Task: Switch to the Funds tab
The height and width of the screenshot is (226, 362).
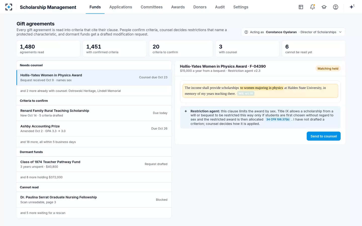Action: [95, 7]
